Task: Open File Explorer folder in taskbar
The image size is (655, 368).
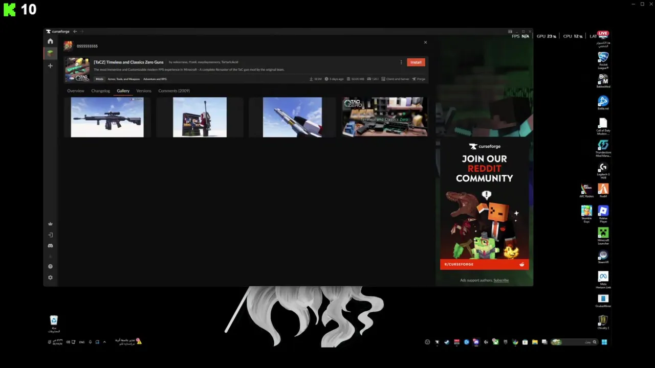Action: pyautogui.click(x=535, y=342)
